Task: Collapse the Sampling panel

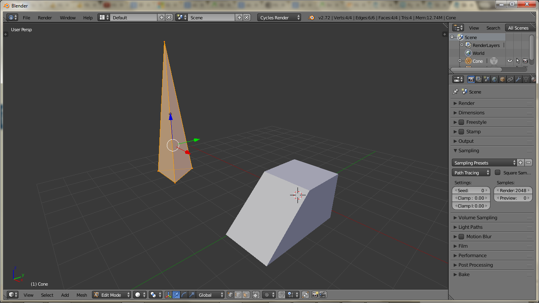Action: coord(455,151)
